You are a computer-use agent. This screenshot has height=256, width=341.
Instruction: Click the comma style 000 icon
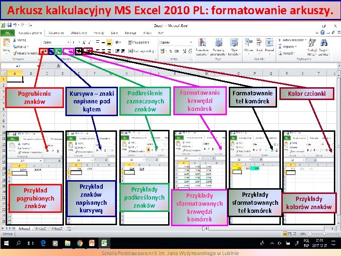coord(177,51)
